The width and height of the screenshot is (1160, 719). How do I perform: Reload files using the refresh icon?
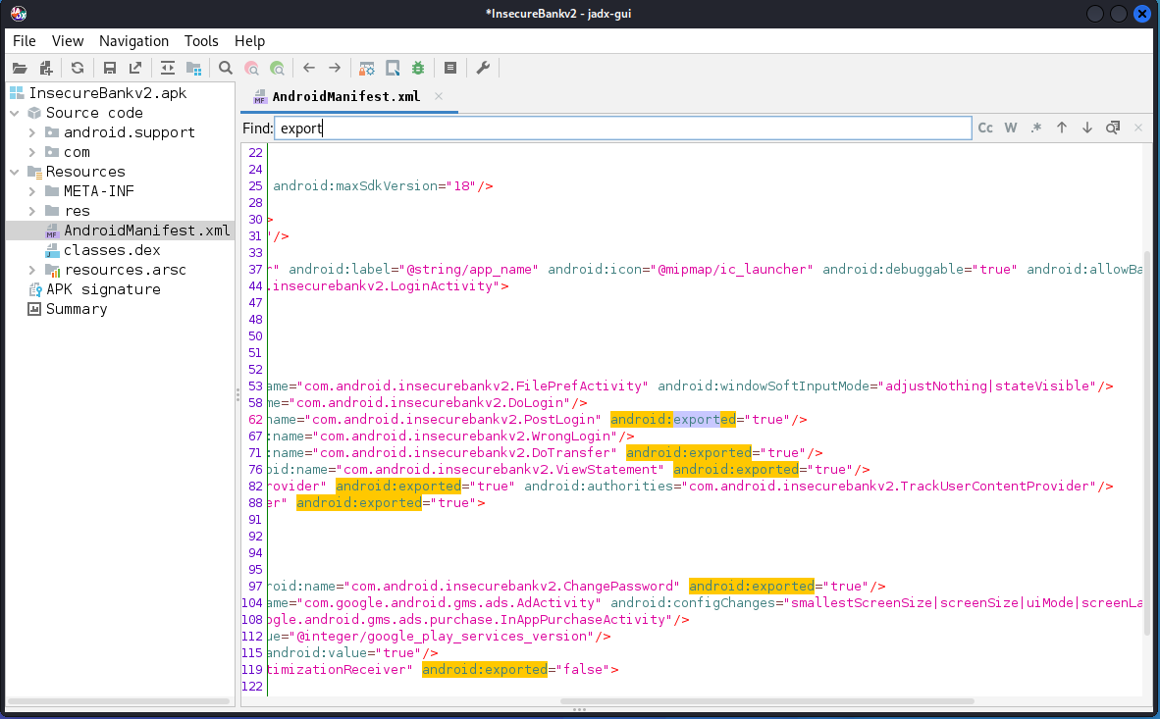tap(77, 68)
